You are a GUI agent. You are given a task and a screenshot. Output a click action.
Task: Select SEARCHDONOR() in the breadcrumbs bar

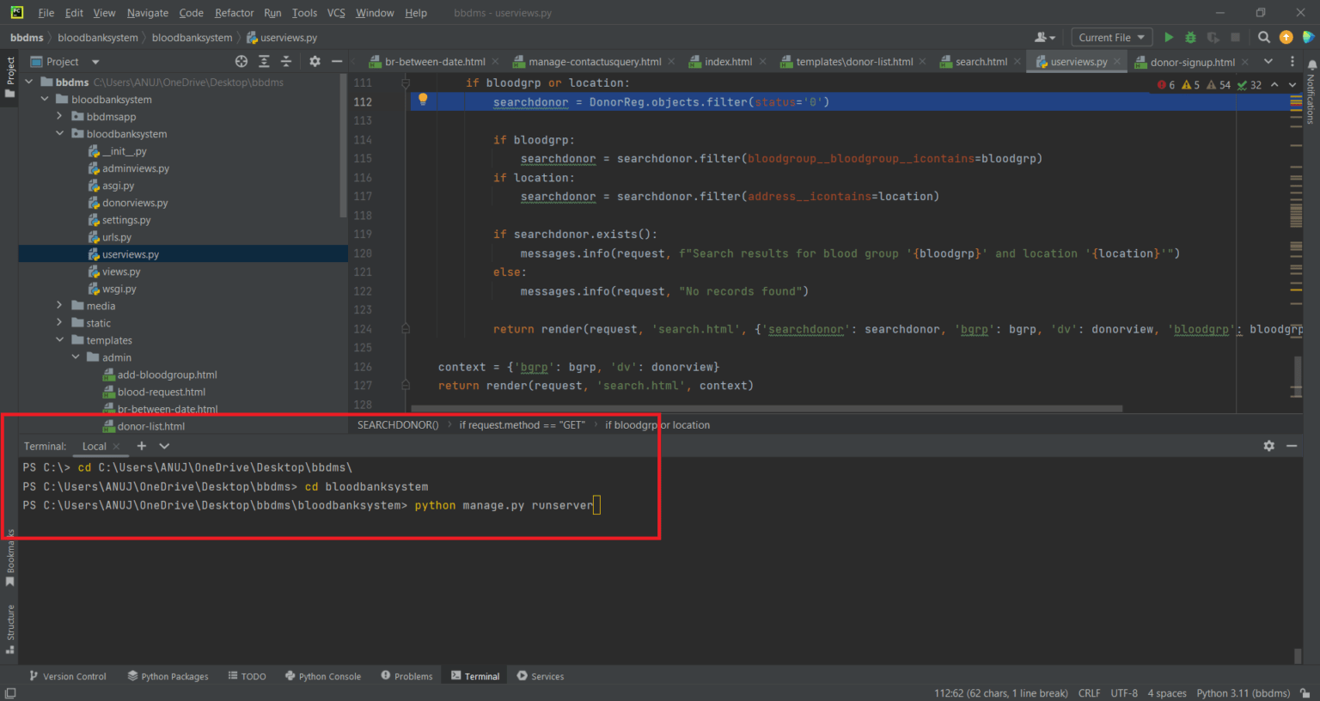pos(397,424)
